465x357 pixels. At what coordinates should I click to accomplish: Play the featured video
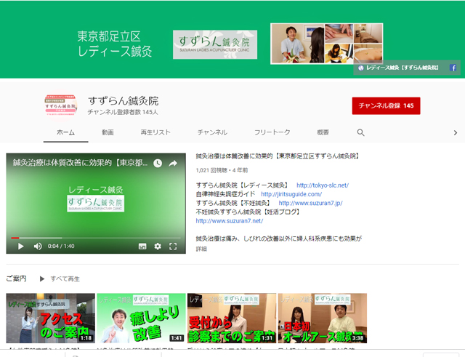coord(20,246)
